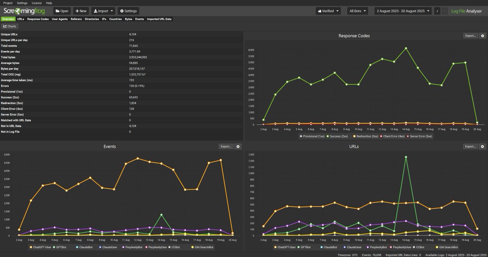Switch to the User Agents tab
This screenshot has height=257, width=488.
(x=60, y=19)
